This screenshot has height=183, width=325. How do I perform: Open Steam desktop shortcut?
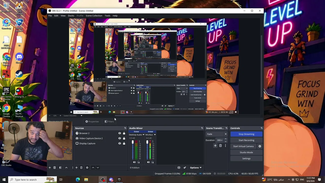click(x=19, y=76)
